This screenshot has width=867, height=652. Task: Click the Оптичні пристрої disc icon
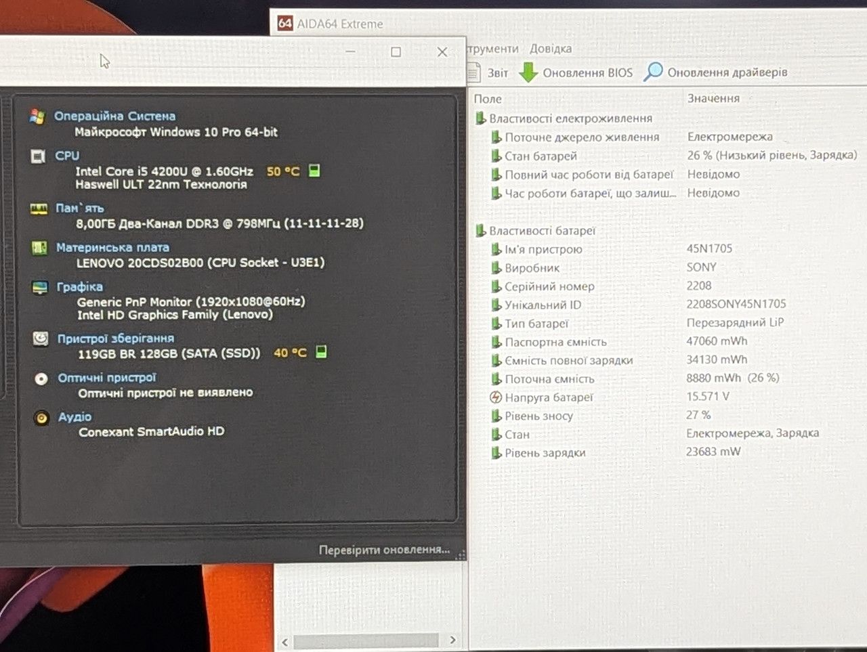[x=41, y=378]
